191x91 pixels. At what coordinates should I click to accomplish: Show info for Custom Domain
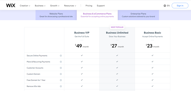point(61,74)
